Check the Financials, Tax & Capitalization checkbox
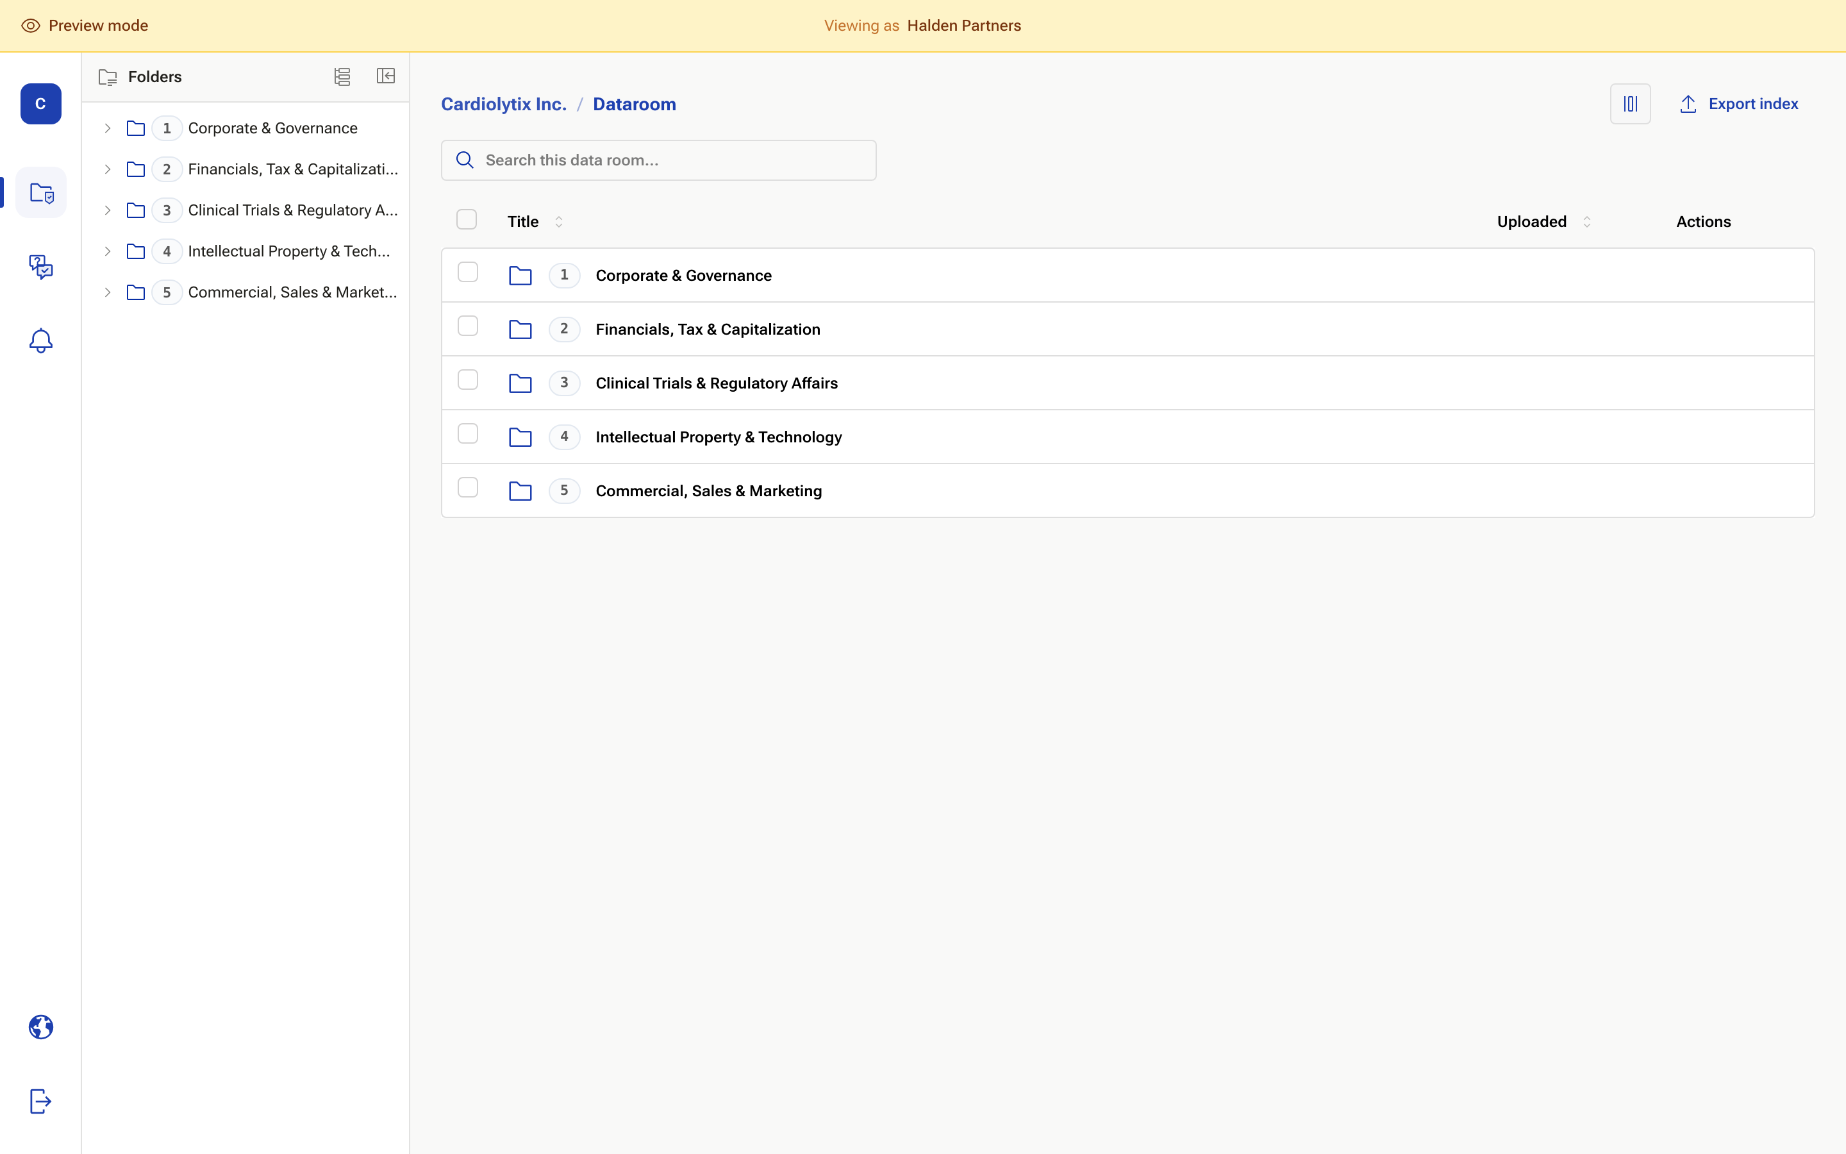Image resolution: width=1846 pixels, height=1154 pixels. (x=468, y=326)
